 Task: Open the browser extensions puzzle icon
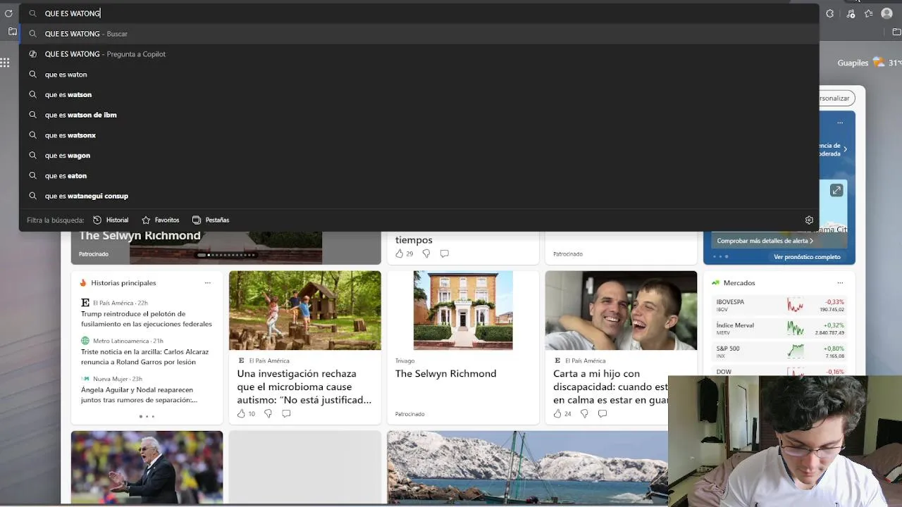[x=830, y=13]
